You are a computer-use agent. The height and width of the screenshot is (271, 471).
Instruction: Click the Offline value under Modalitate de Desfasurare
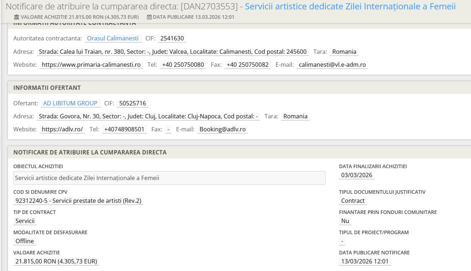tap(25, 241)
